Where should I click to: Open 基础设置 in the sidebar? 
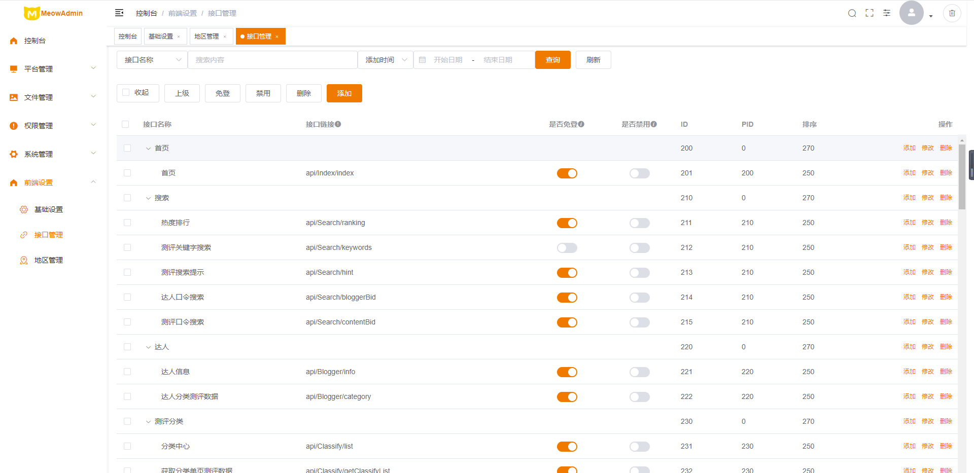49,209
